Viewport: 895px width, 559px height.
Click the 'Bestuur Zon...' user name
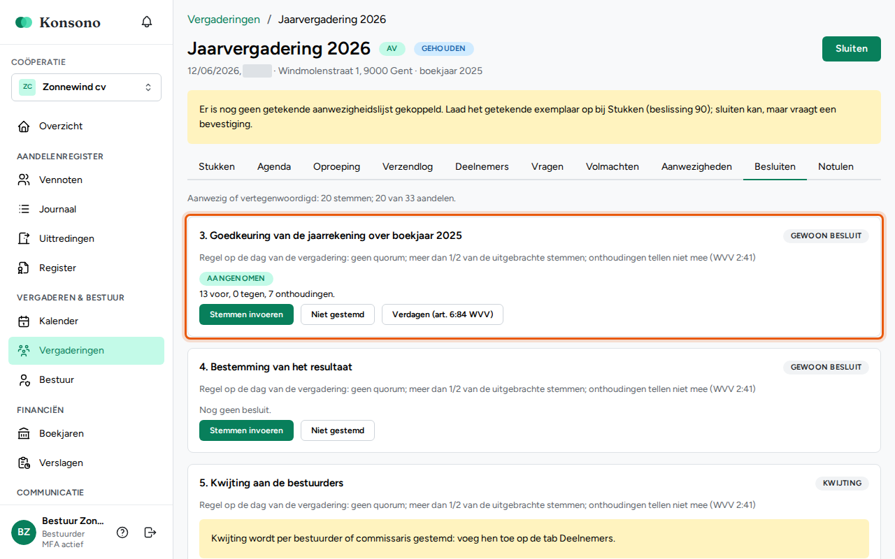click(x=73, y=521)
